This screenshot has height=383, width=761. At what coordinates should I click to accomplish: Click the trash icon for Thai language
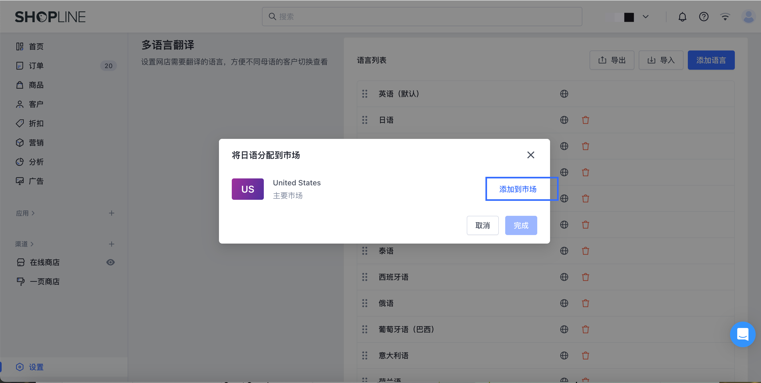coord(585,251)
